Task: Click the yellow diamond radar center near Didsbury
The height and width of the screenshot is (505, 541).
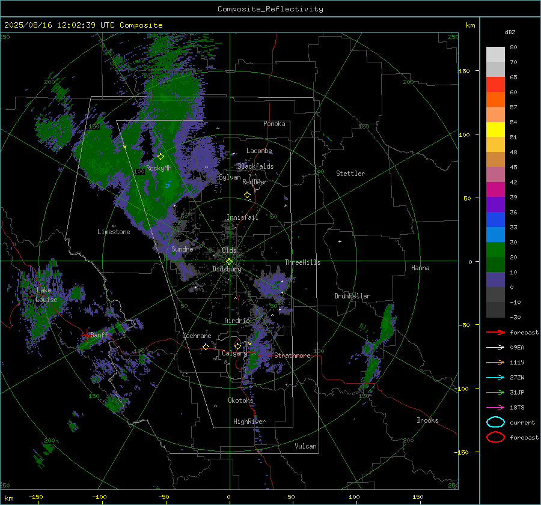Action: (229, 262)
